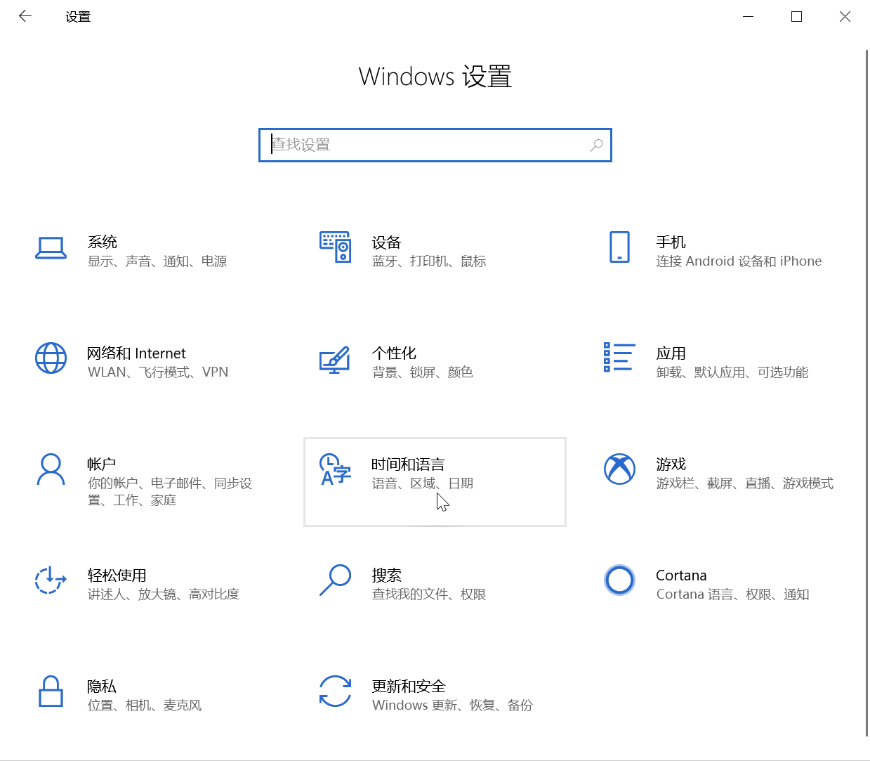Click the 个性化 paintbrush icon
870x761 pixels.
click(x=335, y=359)
